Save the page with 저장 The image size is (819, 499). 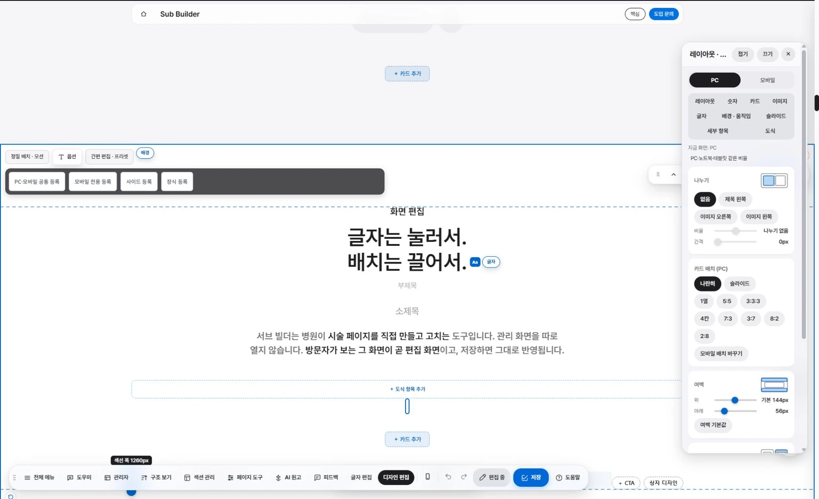click(531, 478)
